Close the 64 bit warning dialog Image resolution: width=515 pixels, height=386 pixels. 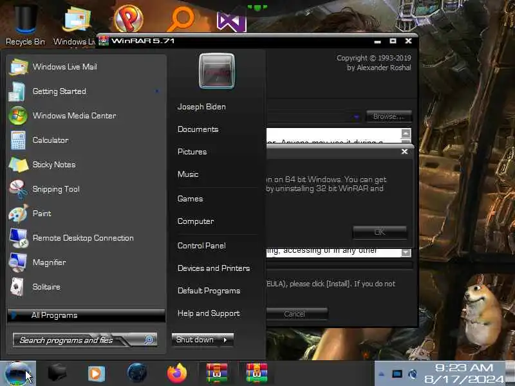(x=404, y=152)
